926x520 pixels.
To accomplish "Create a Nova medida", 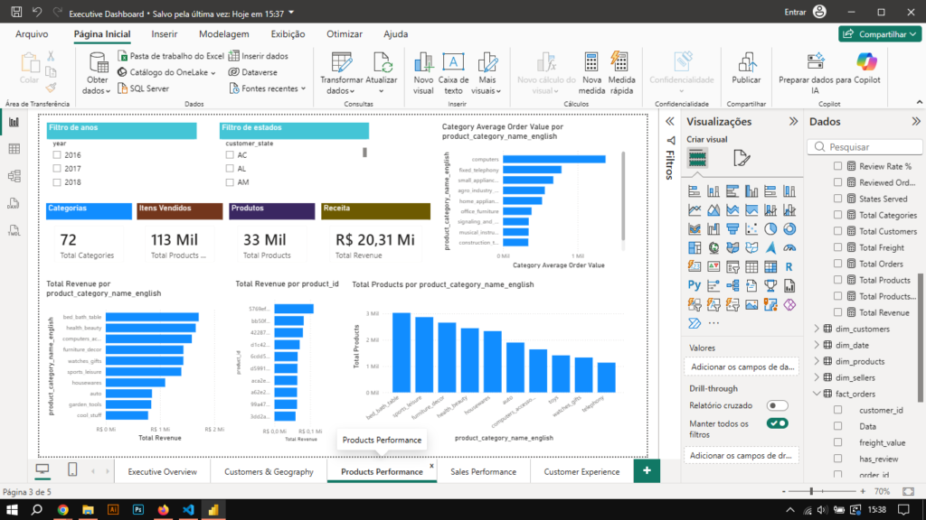I will [591, 74].
